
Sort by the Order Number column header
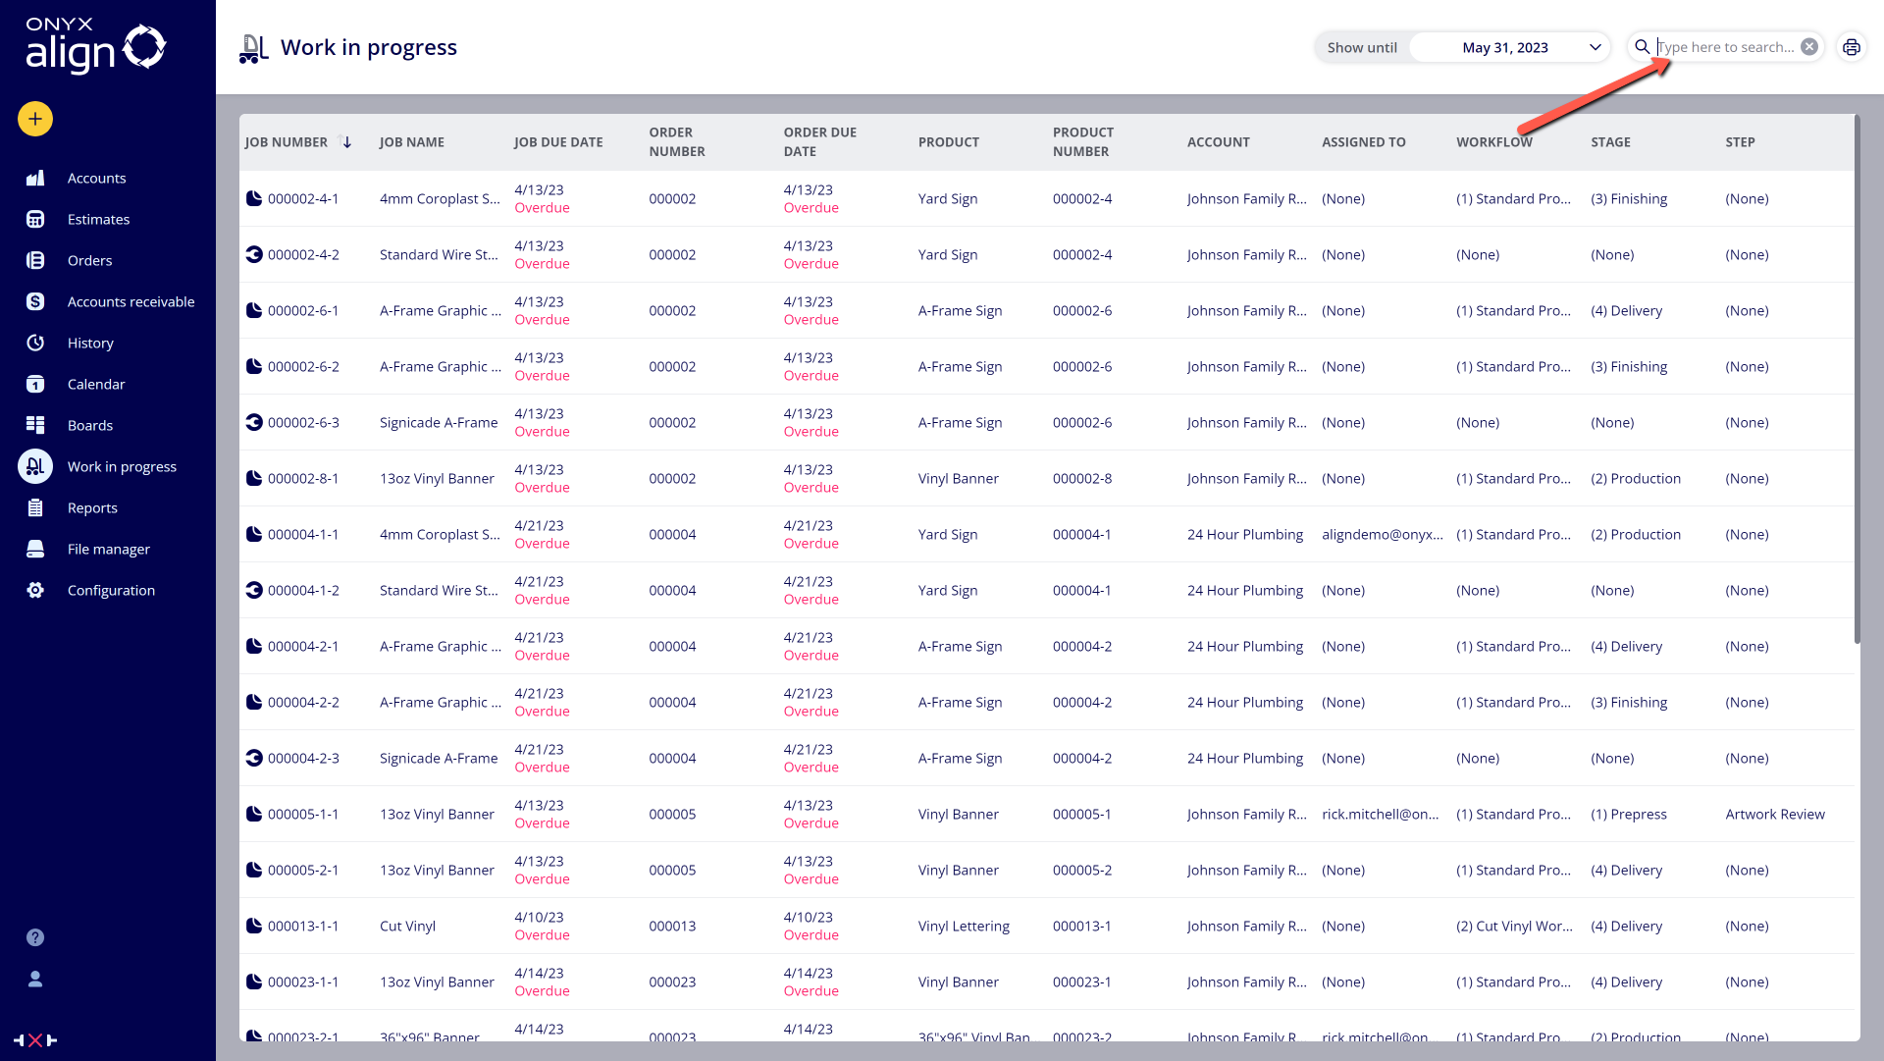677,142
